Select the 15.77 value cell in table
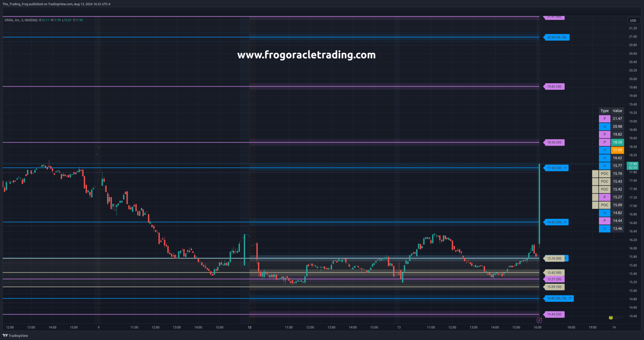Image resolution: width=644 pixels, height=340 pixels. click(x=617, y=166)
